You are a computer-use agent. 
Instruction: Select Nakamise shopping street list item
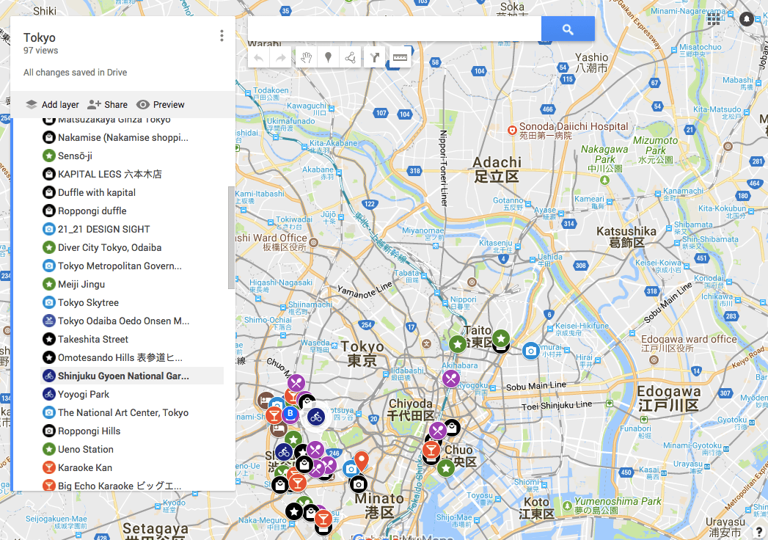[132, 138]
